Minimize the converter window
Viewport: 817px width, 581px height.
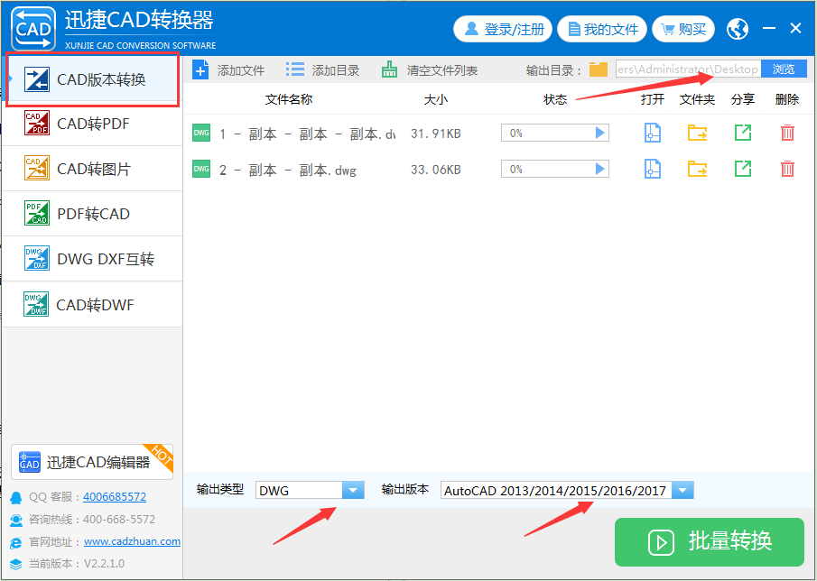click(768, 28)
